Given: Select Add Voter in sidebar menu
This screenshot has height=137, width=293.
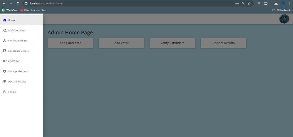Looking at the screenshot, I should 21,61.
